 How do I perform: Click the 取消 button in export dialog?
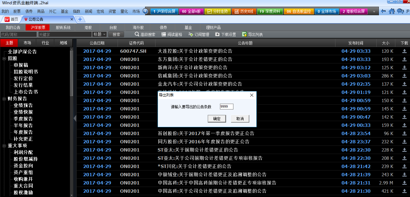point(240,119)
